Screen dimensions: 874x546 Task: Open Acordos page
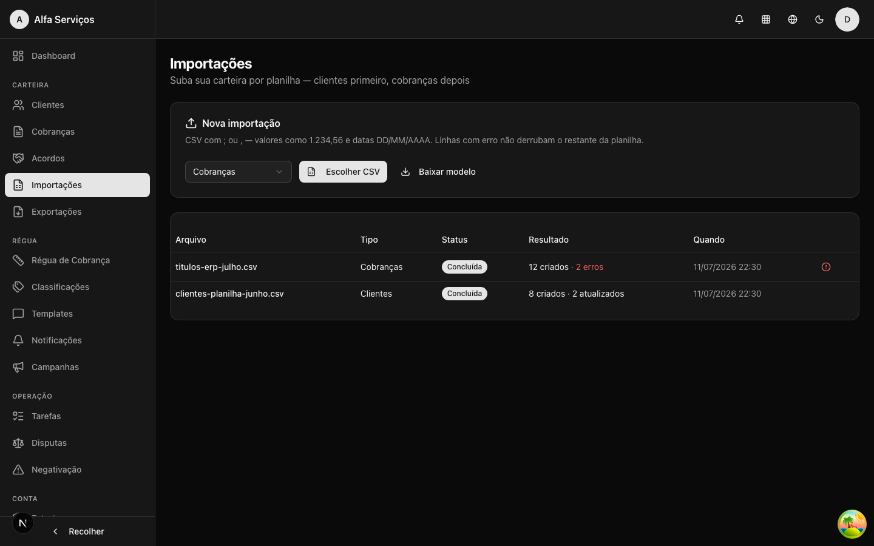[77, 158]
